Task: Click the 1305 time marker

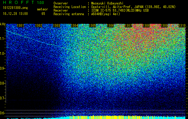Action: point(92,26)
